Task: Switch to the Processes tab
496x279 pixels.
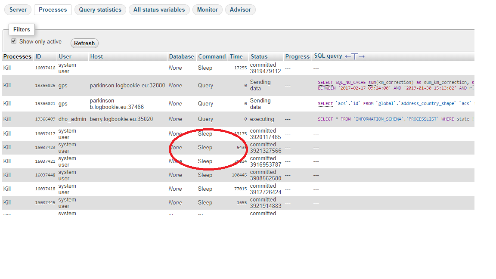Action: click(53, 10)
